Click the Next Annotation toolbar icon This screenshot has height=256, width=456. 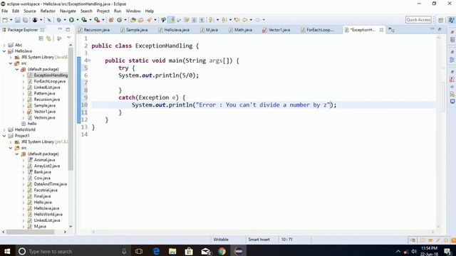tap(212, 20)
